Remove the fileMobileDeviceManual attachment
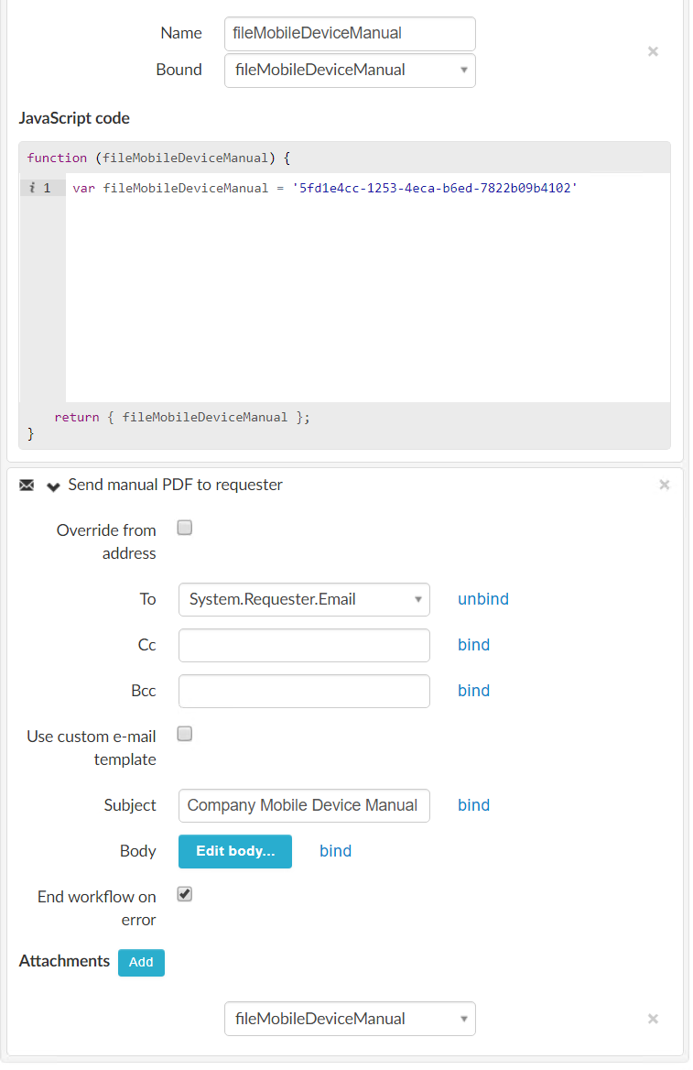 653,1019
